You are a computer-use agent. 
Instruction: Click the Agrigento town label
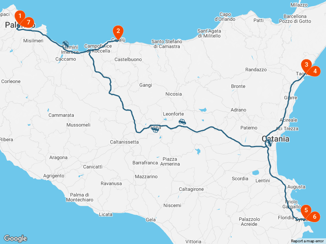[54, 176]
